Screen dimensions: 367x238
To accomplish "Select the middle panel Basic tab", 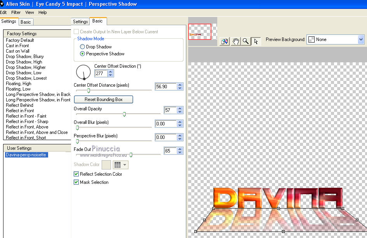I will [x=98, y=21].
